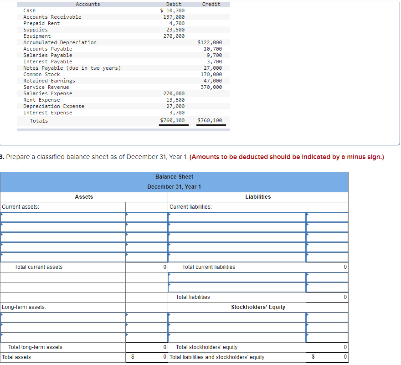The image size is (401, 365).
Task: Click the second amount field under Current liabilities
Action: pyautogui.click(x=327, y=227)
